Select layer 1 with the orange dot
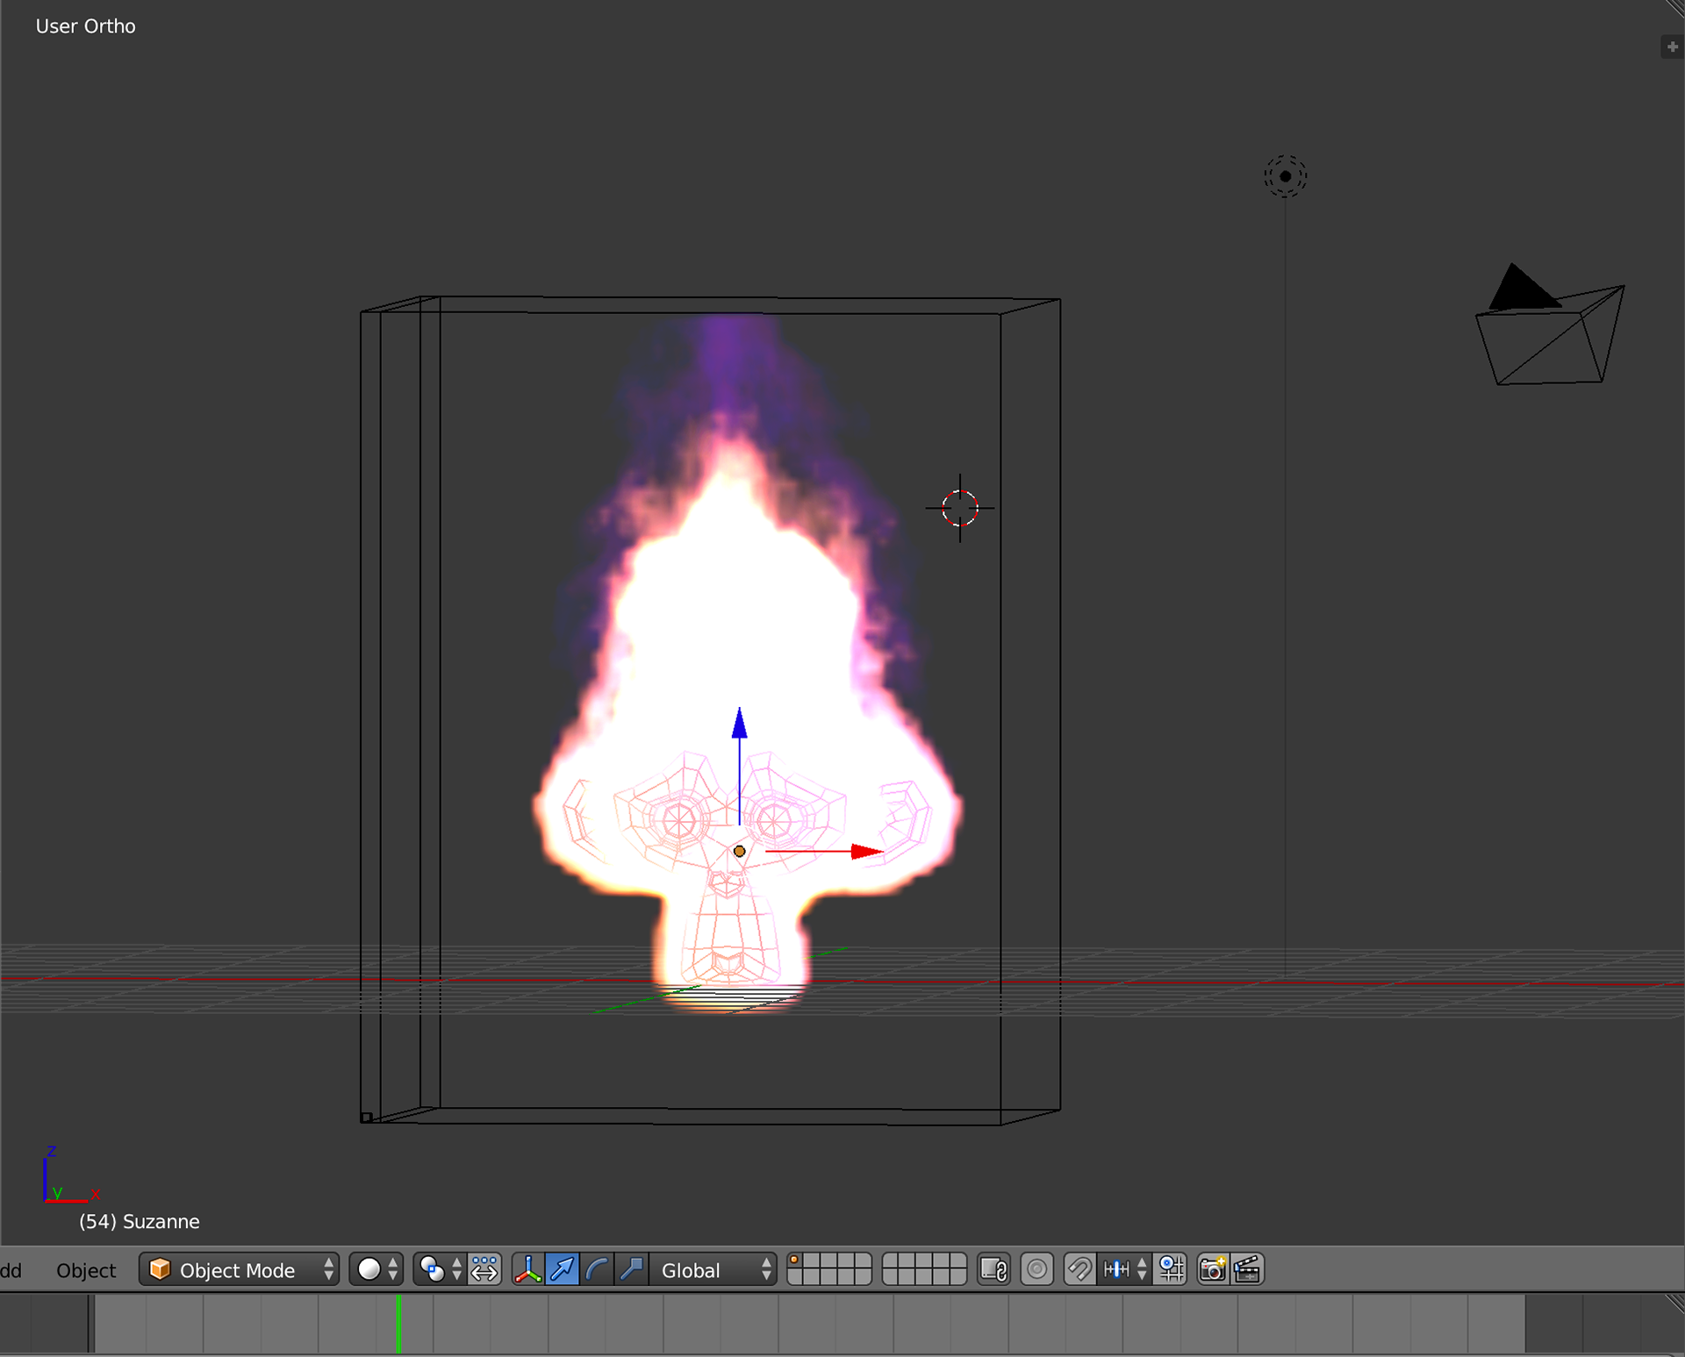Image resolution: width=1685 pixels, height=1357 pixels. [x=795, y=1261]
